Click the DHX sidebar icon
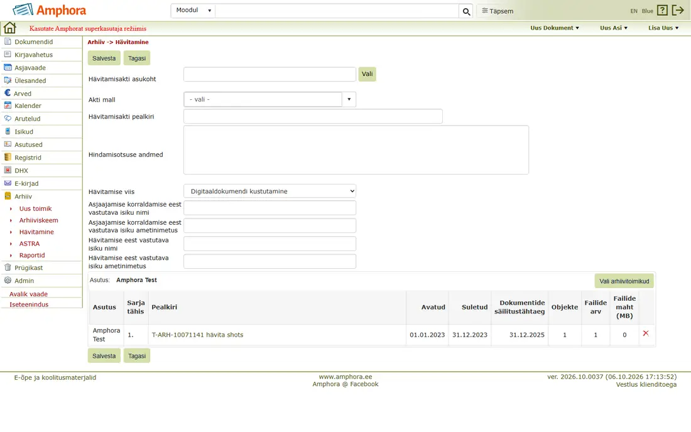691x432 pixels. click(8, 170)
